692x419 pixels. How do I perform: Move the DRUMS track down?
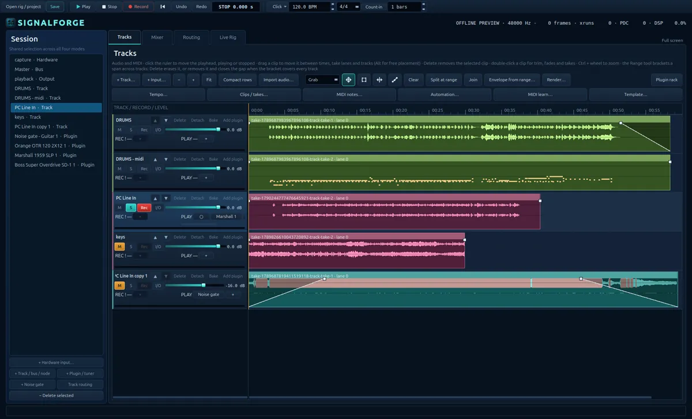166,120
